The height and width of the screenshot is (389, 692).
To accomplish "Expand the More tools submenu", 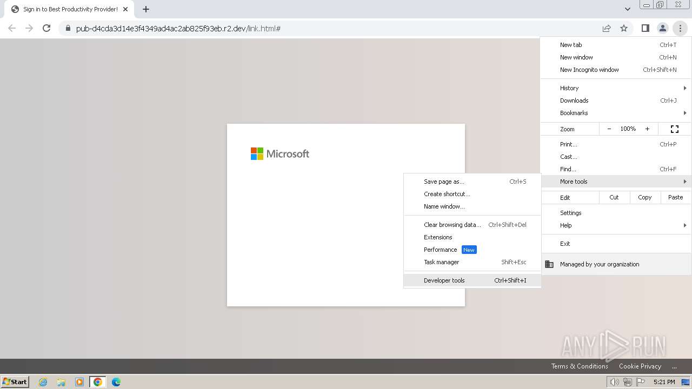I will (616, 182).
